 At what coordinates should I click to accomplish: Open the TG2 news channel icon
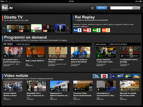point(104,76)
